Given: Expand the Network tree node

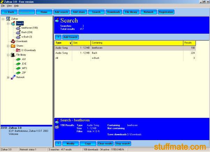Looking at the screenshot, I should tap(8, 77).
